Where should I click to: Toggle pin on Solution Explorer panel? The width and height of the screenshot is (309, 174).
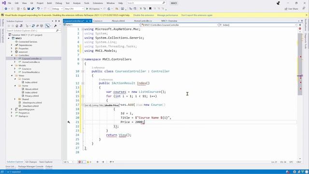[x=56, y=21]
